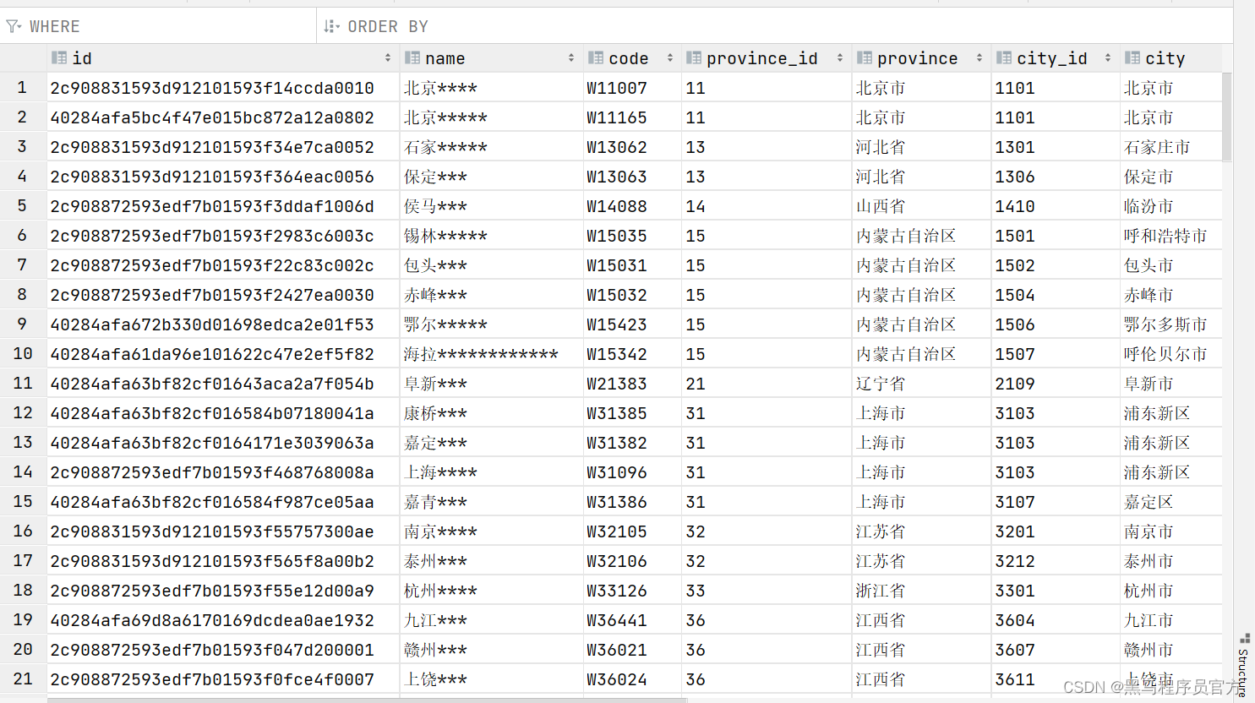Select the id column header
Screen dimensions: 1255x703
pos(223,58)
